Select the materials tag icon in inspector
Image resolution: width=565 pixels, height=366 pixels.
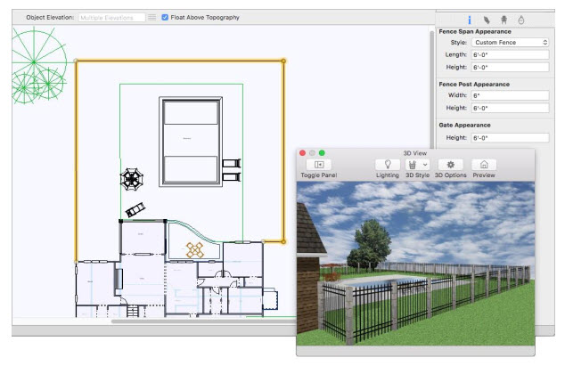tap(487, 20)
